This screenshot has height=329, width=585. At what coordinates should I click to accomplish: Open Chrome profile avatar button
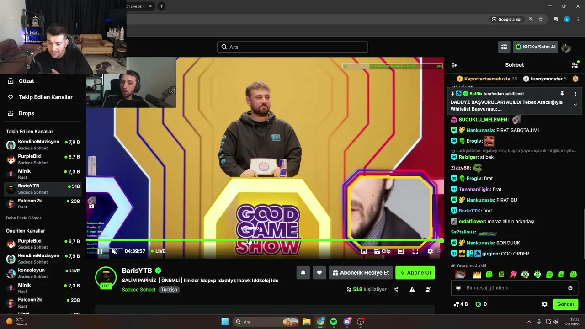pos(567,19)
